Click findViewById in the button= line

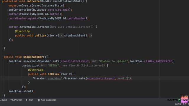pos(30,14)
